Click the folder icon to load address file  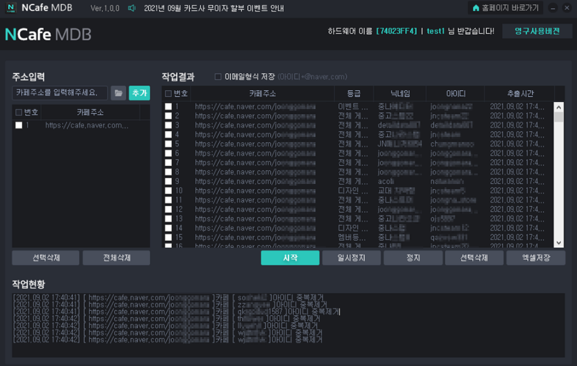[118, 93]
